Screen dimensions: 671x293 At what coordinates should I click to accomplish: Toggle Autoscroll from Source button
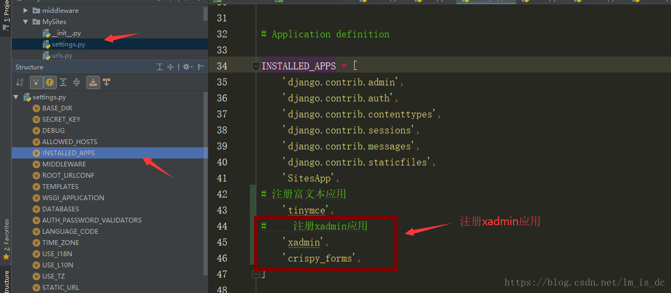pyautogui.click(x=106, y=82)
